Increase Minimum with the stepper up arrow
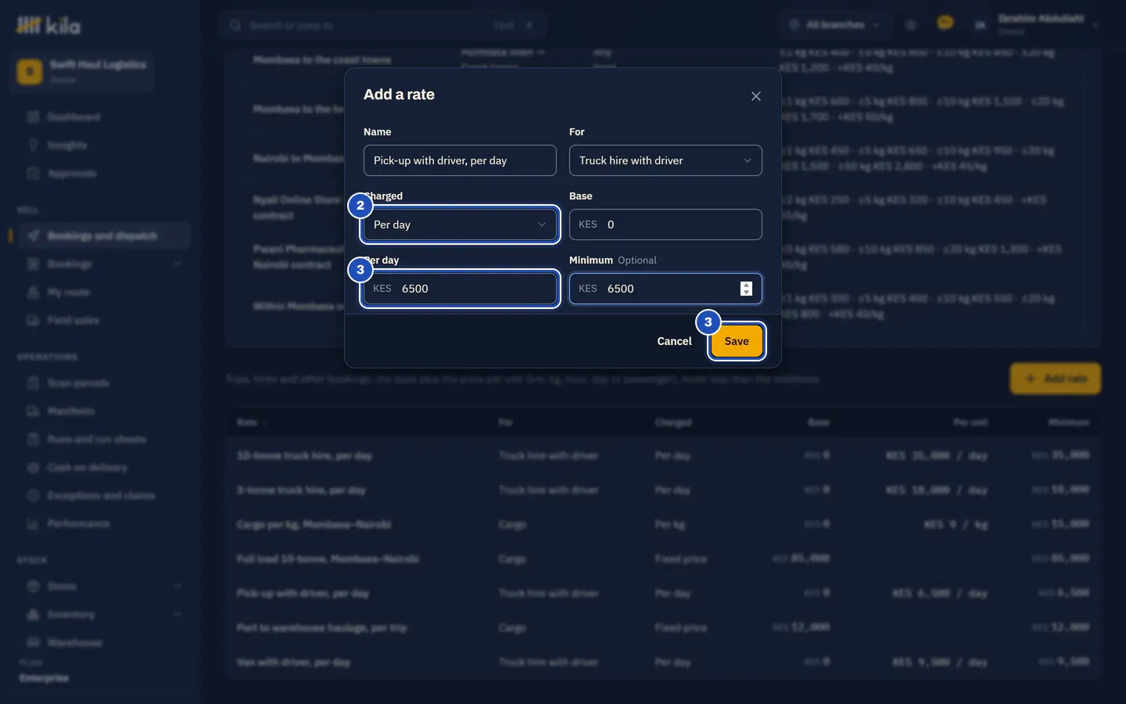Viewport: 1126px width, 704px height. (x=746, y=285)
